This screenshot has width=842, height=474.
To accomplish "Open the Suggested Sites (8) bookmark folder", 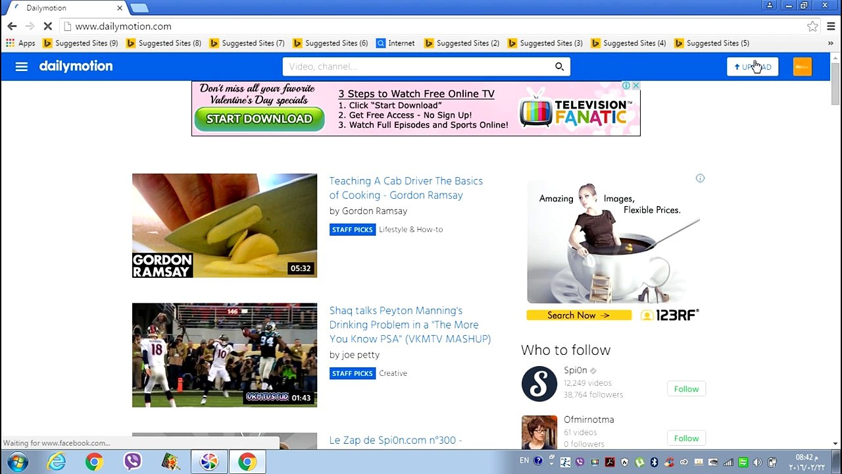I will pyautogui.click(x=164, y=43).
